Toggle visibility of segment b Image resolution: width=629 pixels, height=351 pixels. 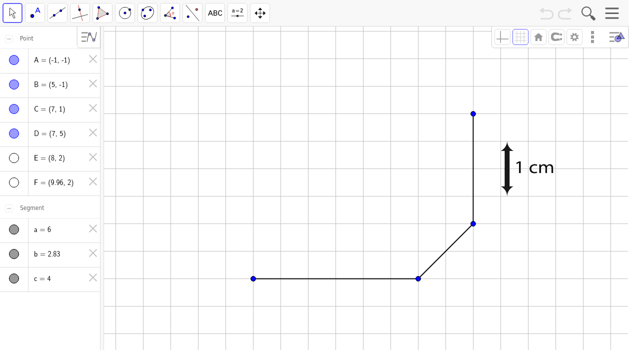click(x=14, y=254)
